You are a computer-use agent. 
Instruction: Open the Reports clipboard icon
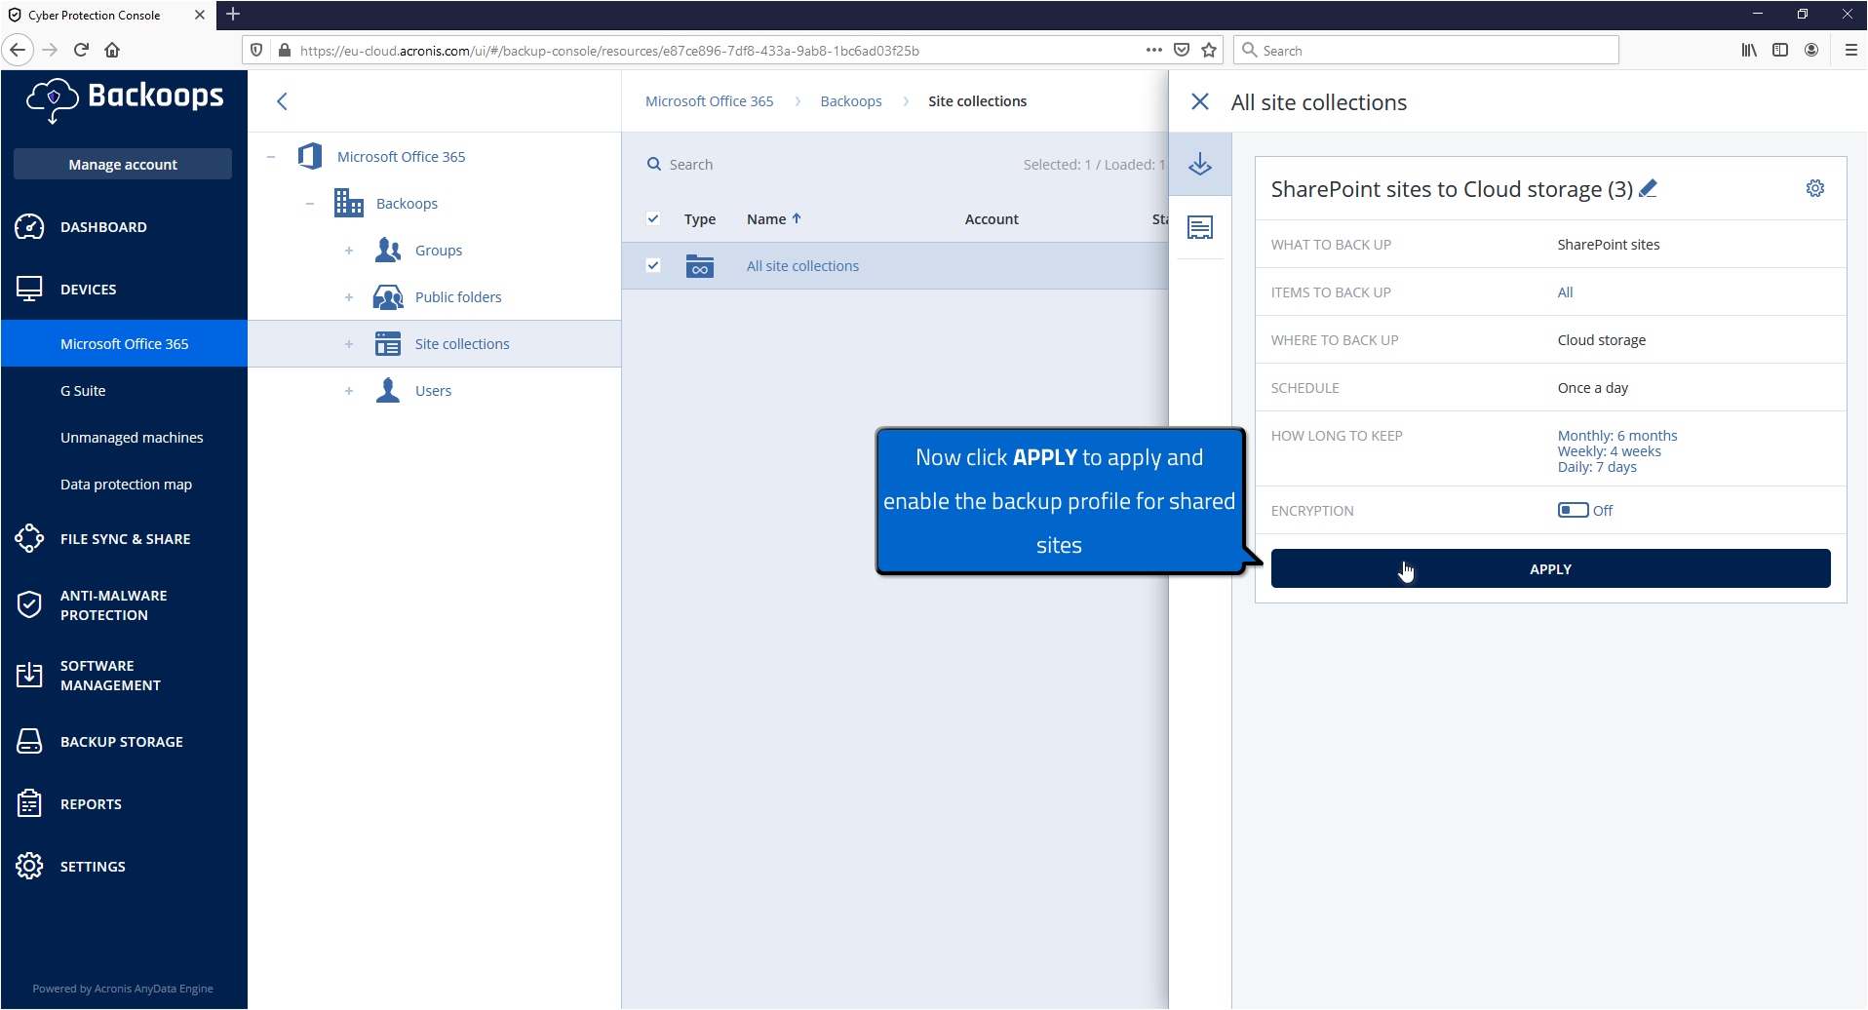pyautogui.click(x=29, y=803)
